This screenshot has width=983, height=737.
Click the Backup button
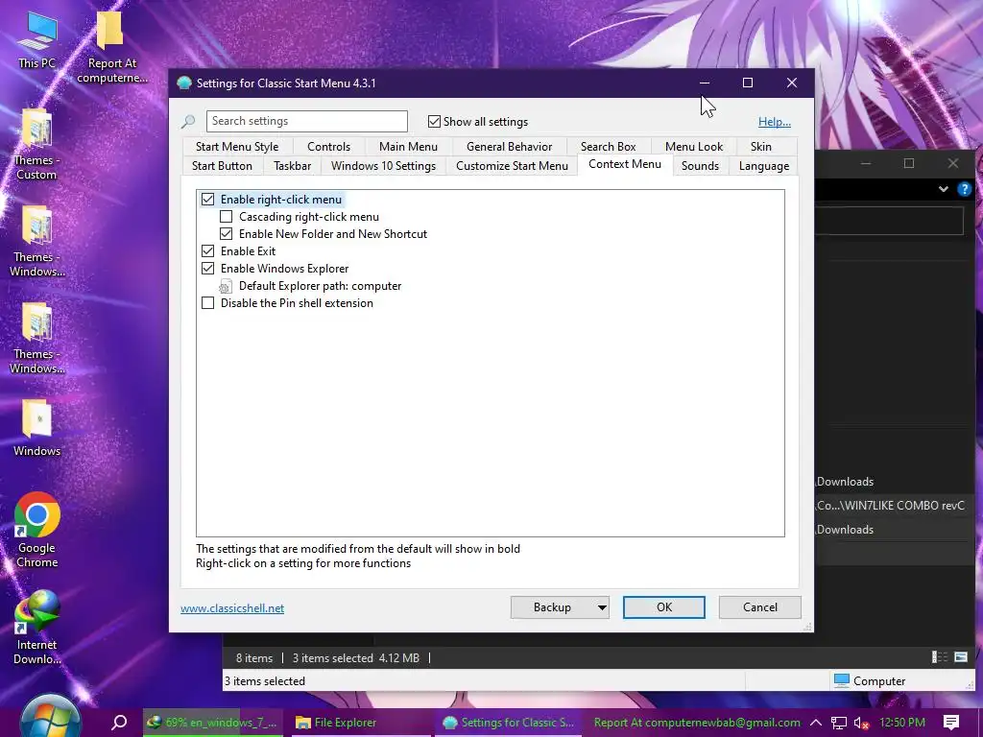tap(552, 607)
